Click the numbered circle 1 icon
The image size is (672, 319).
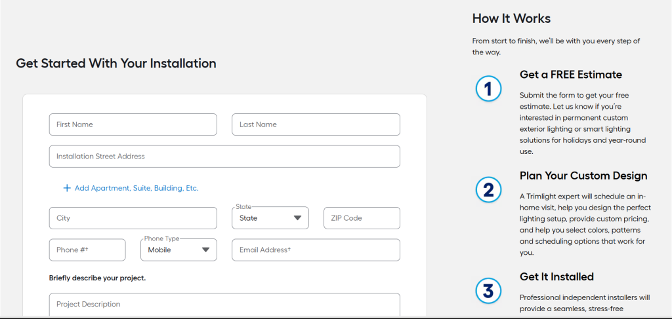[x=488, y=89]
